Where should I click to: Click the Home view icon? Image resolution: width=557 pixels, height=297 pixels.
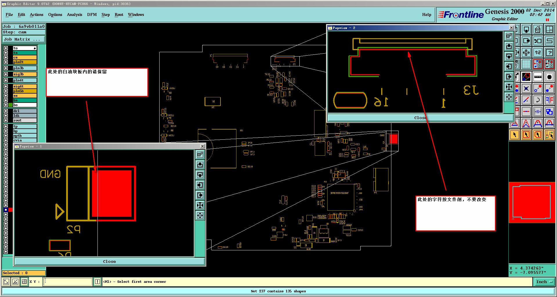(538, 29)
